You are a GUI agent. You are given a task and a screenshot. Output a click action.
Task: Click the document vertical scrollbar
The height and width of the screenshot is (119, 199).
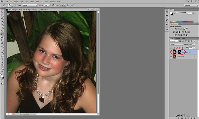tap(98, 62)
